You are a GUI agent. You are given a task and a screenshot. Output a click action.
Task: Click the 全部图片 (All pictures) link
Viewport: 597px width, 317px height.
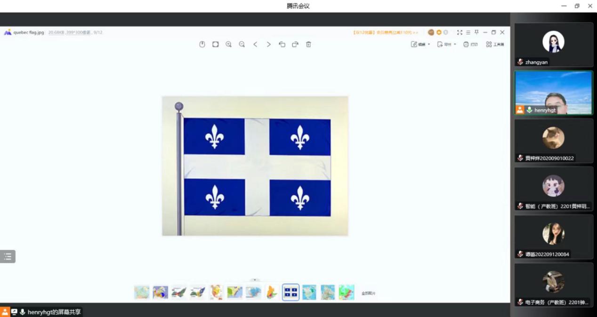pos(368,293)
